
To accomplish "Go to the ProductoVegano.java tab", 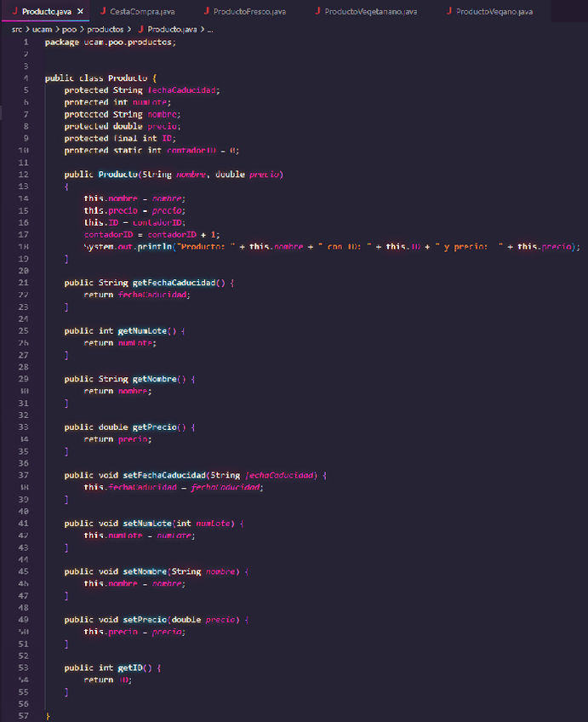I will (x=494, y=11).
